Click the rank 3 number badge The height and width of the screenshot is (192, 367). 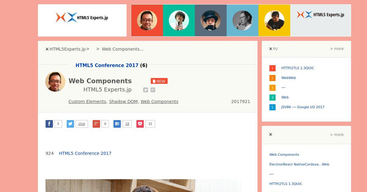click(x=272, y=88)
